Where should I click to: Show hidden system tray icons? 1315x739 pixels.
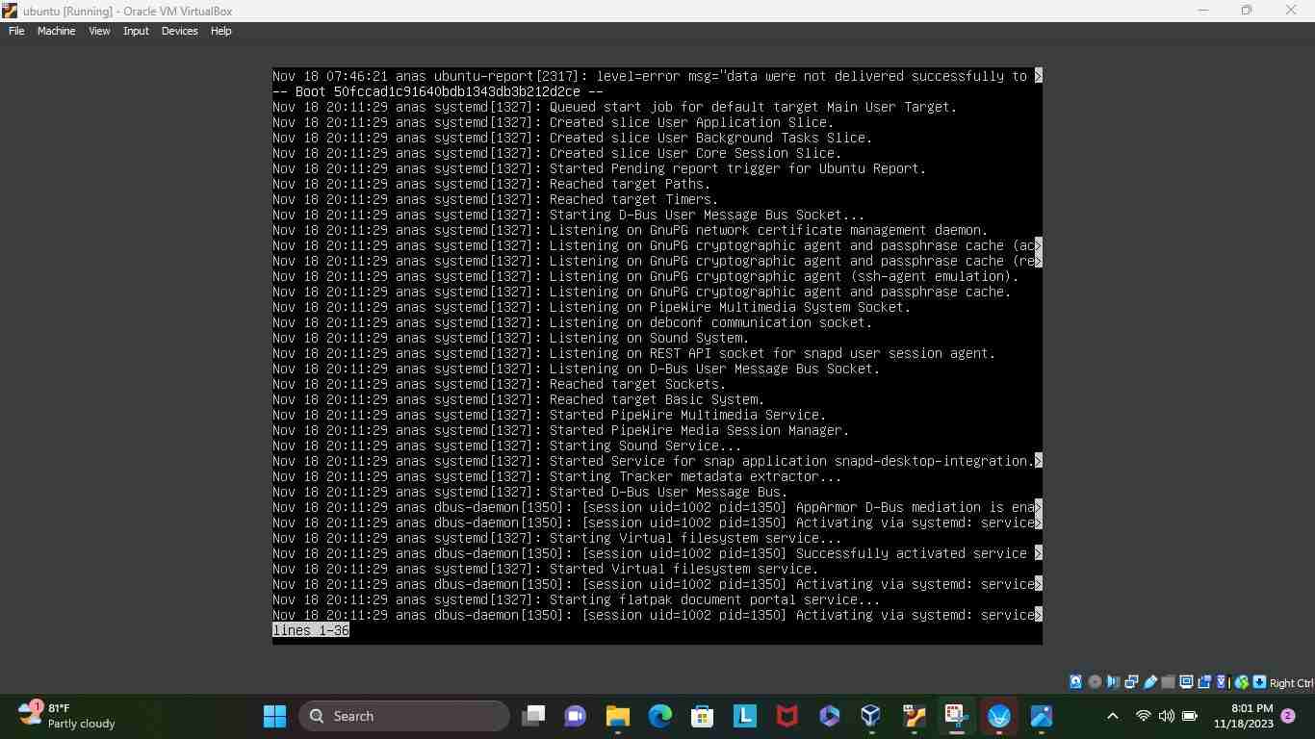pos(1112,716)
